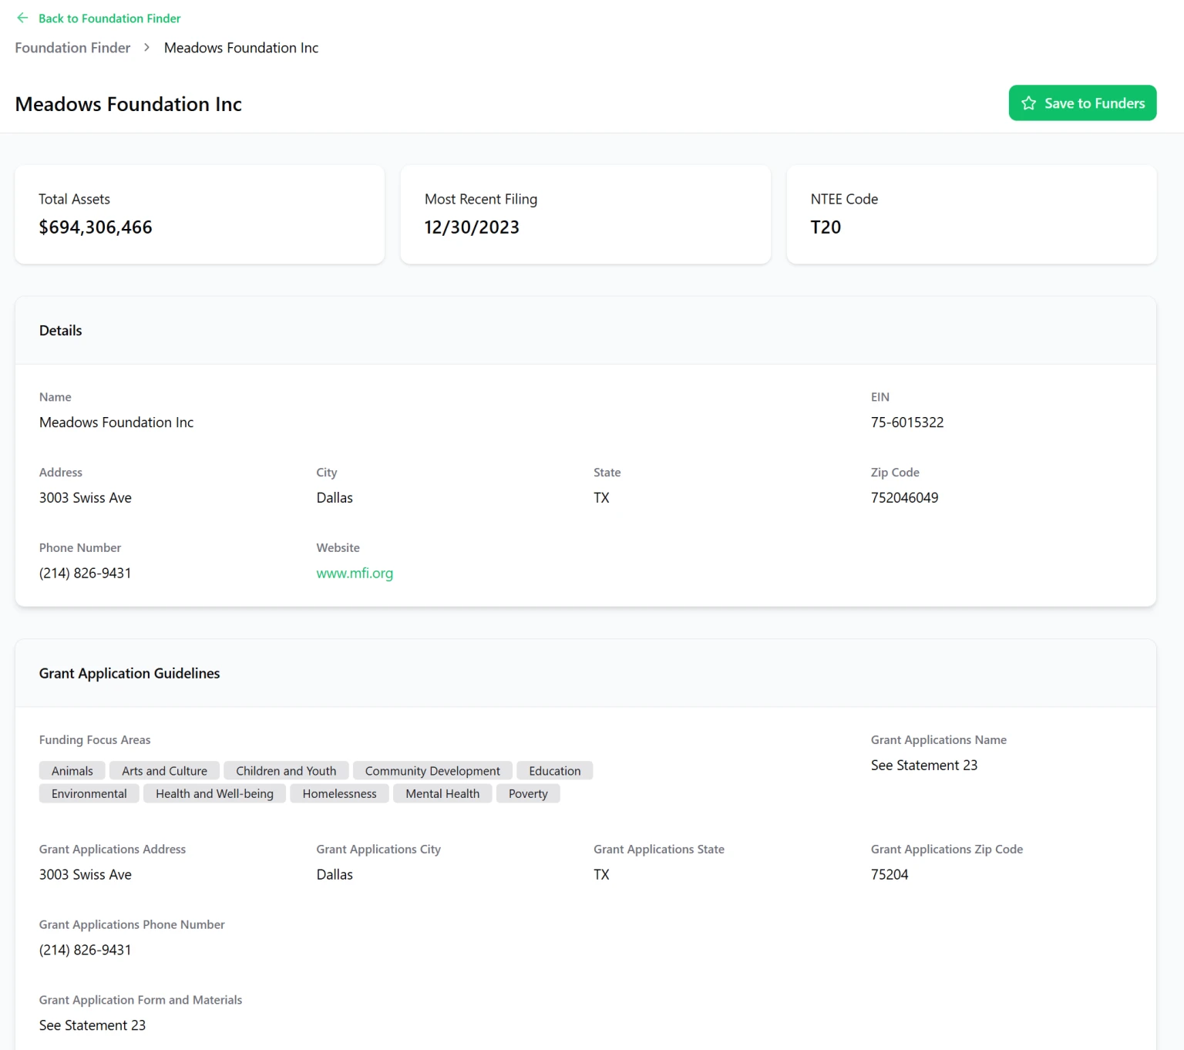Viewport: 1184px width, 1050px height.
Task: Select the Poverty focus tag
Action: point(528,794)
